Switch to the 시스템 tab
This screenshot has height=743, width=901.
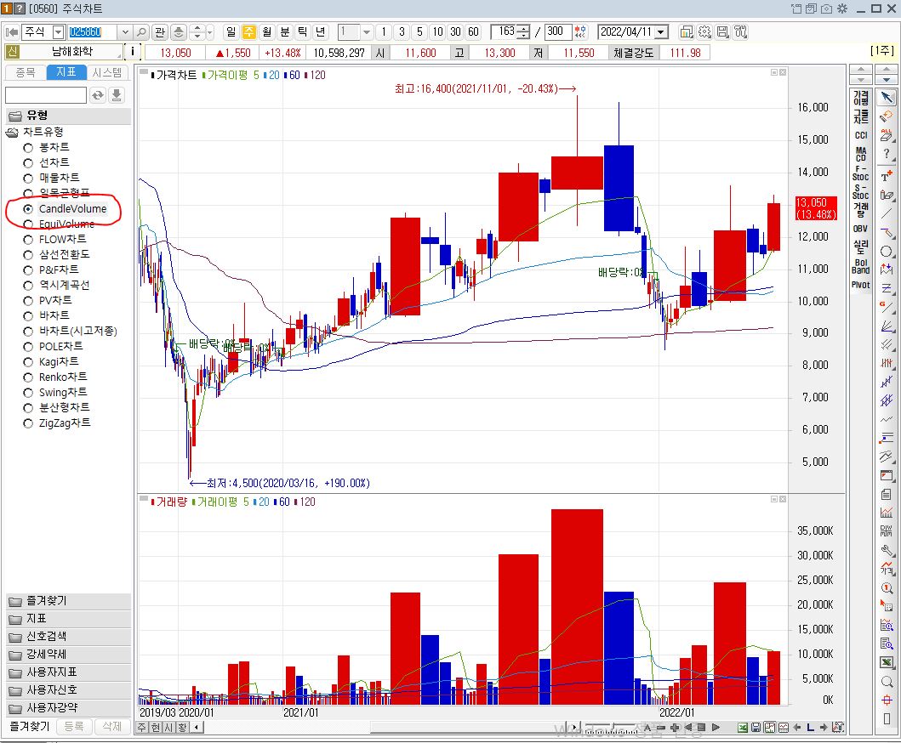(107, 72)
